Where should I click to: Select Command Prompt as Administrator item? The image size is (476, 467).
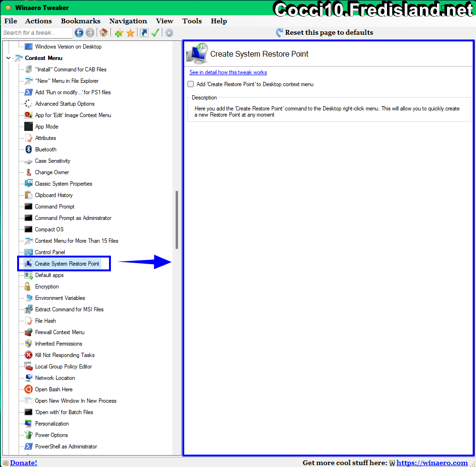(x=73, y=218)
